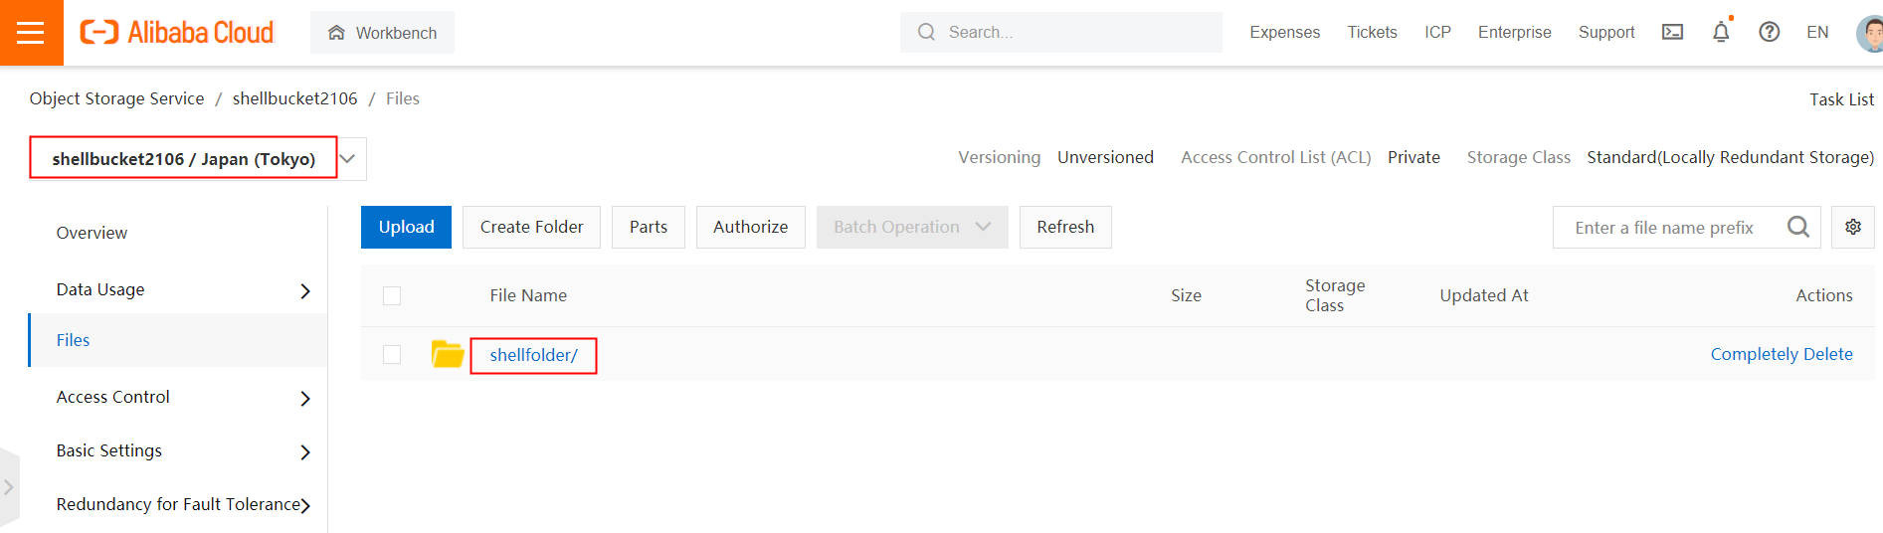Open the Batch Operation dropdown
1883x533 pixels.
[912, 227]
